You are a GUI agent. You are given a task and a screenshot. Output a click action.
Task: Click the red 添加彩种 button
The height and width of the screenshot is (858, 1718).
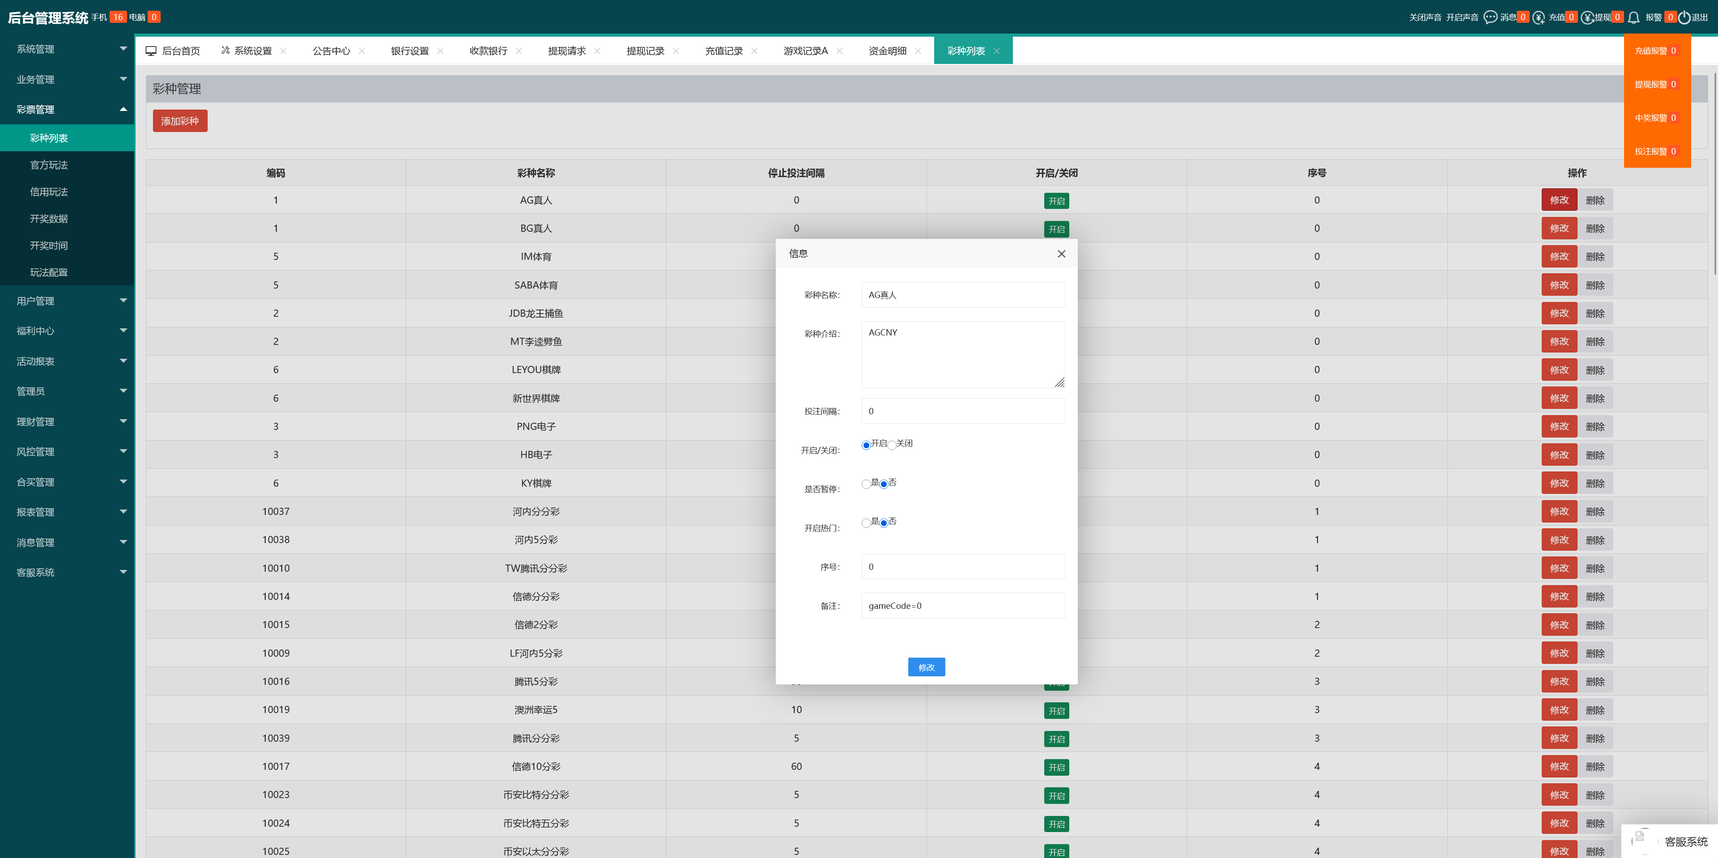[179, 121]
